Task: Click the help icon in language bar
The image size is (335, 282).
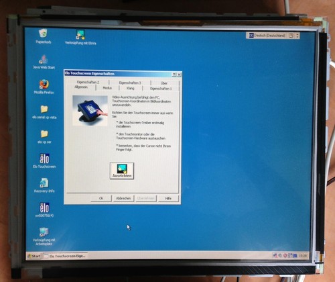Action: (x=291, y=36)
